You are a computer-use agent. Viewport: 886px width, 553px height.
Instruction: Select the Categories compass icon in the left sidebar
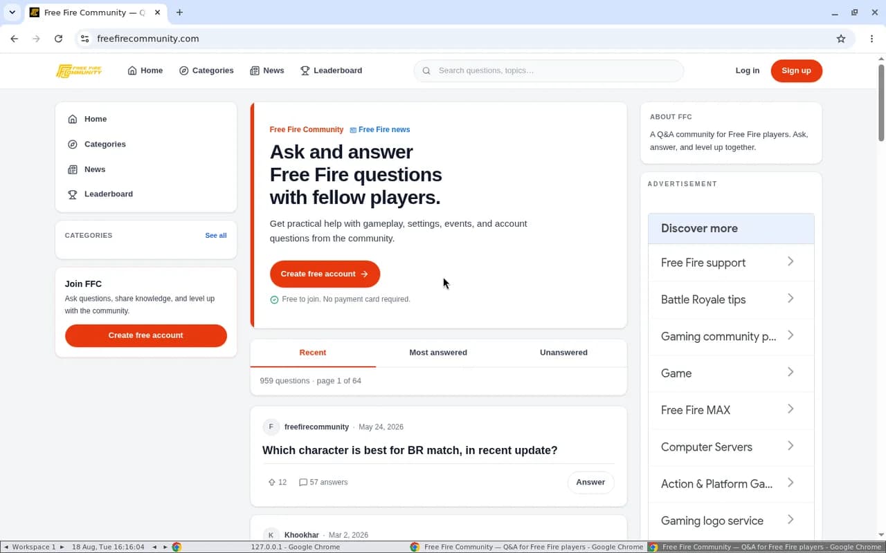click(73, 144)
